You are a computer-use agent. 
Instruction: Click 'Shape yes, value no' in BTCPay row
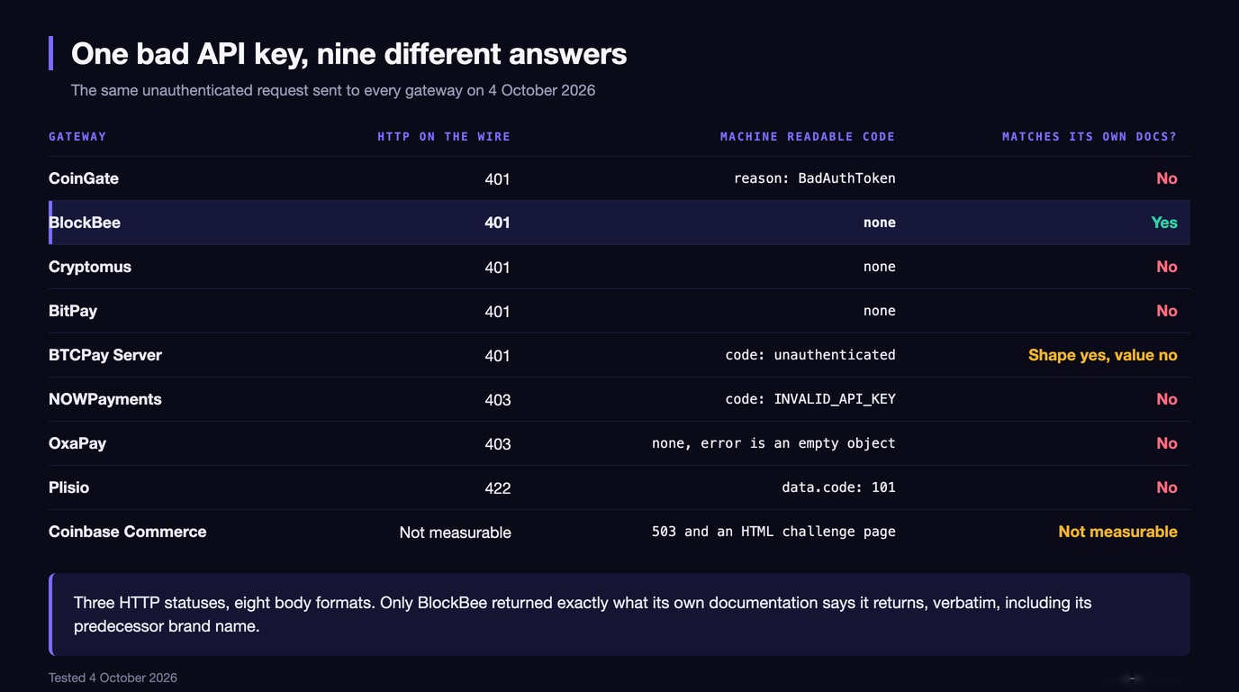(1103, 355)
